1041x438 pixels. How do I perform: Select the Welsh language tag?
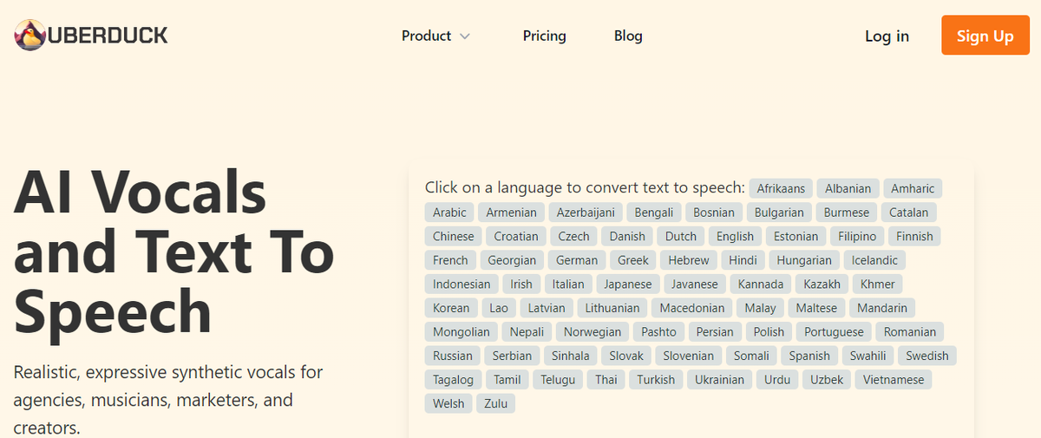click(x=448, y=403)
